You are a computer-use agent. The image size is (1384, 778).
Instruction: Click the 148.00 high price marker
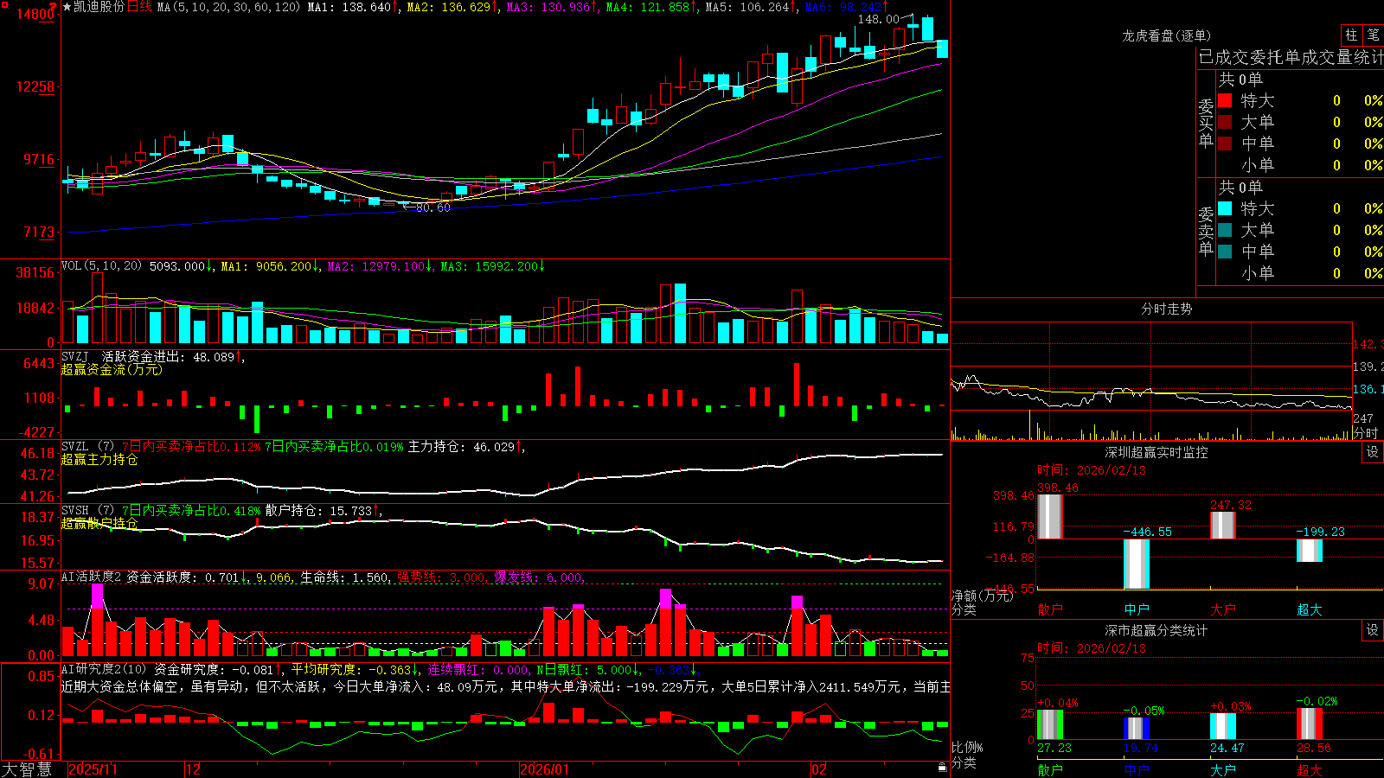[879, 19]
